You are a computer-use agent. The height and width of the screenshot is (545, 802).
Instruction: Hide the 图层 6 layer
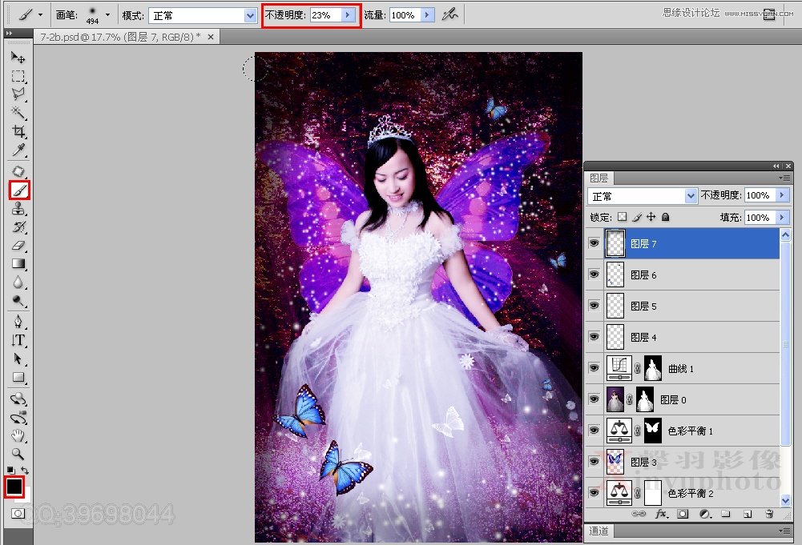(x=594, y=275)
